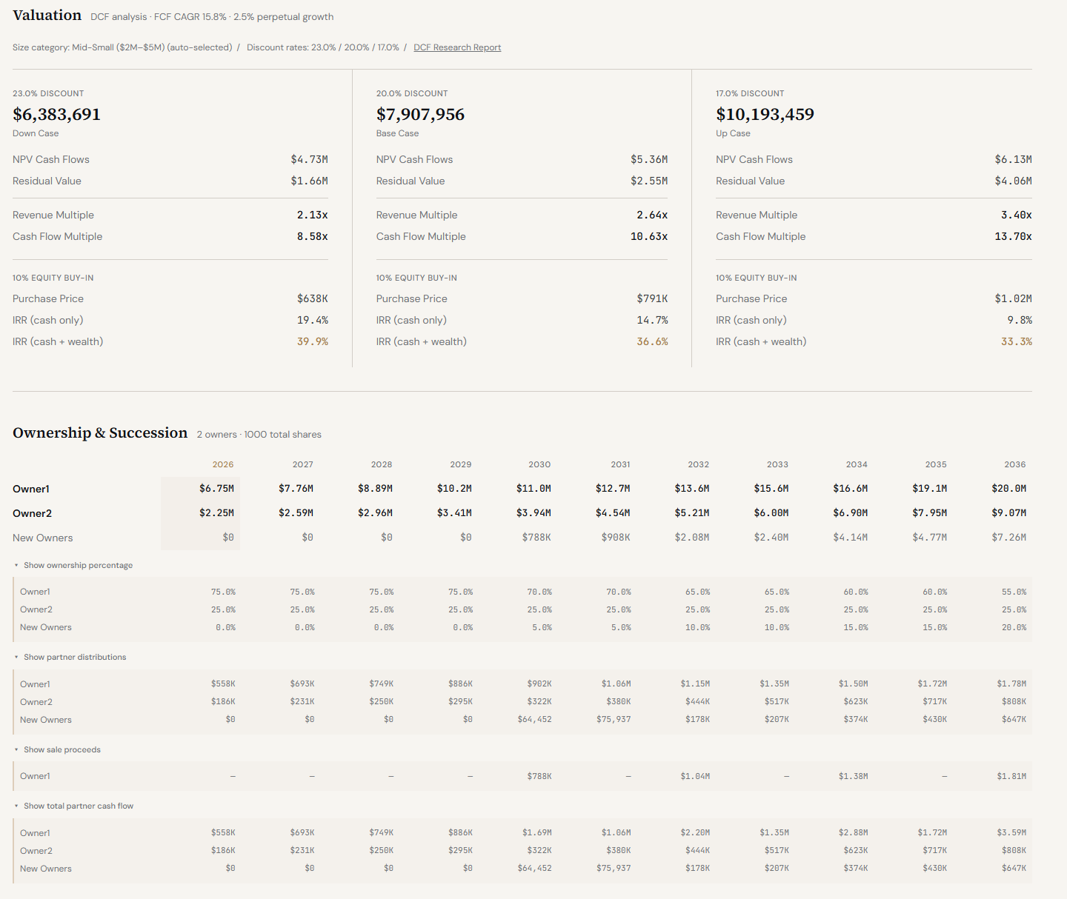Viewport: 1067px width, 899px height.
Task: Click the 2026 column header
Action: pyautogui.click(x=223, y=464)
